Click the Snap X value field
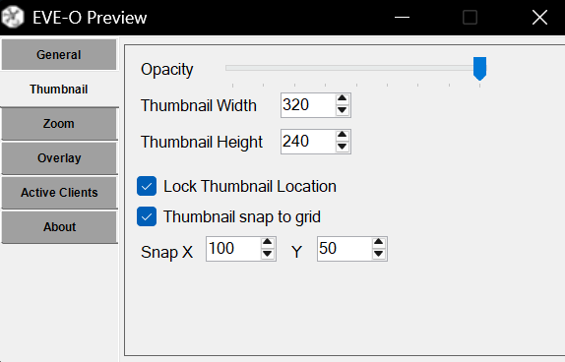565x362 pixels. pyautogui.click(x=233, y=249)
